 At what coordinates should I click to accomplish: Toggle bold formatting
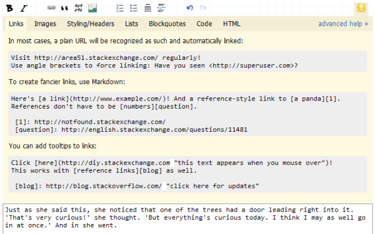click(x=9, y=8)
